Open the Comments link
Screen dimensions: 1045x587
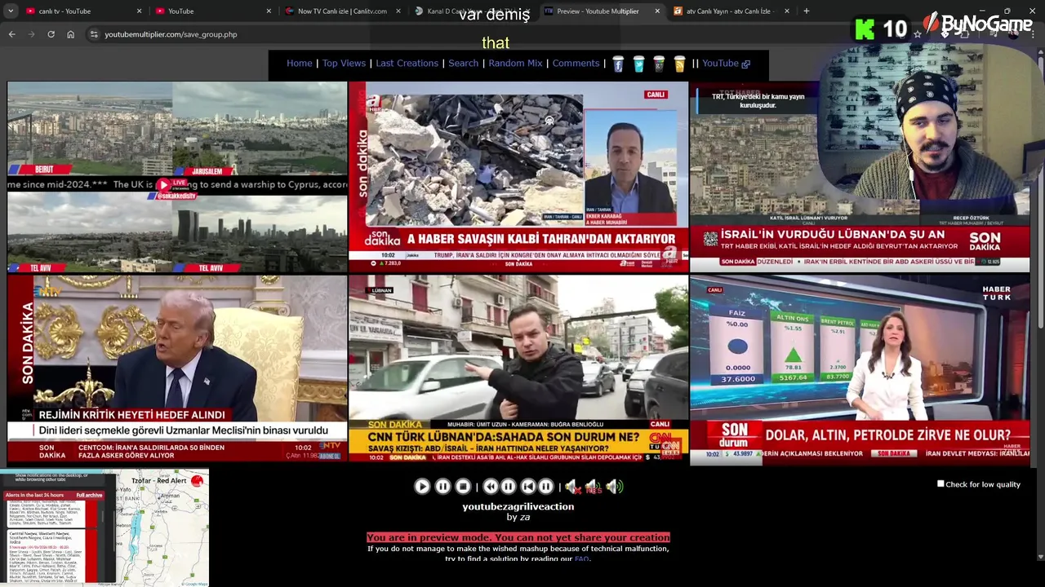click(576, 64)
